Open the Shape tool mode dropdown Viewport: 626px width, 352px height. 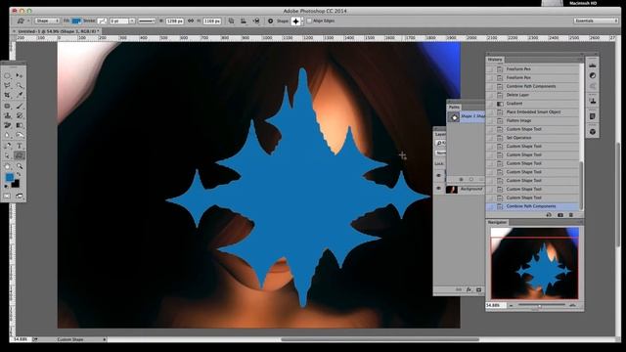[47, 21]
